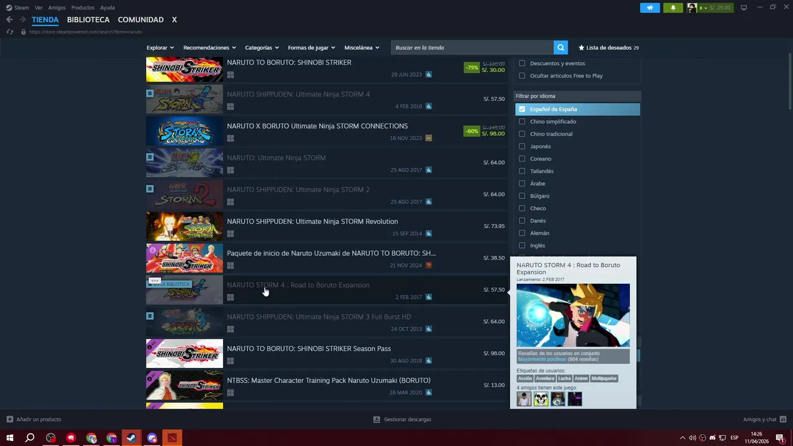The width and height of the screenshot is (793, 446).
Task: Go back with the left arrow
Action: click(9, 20)
